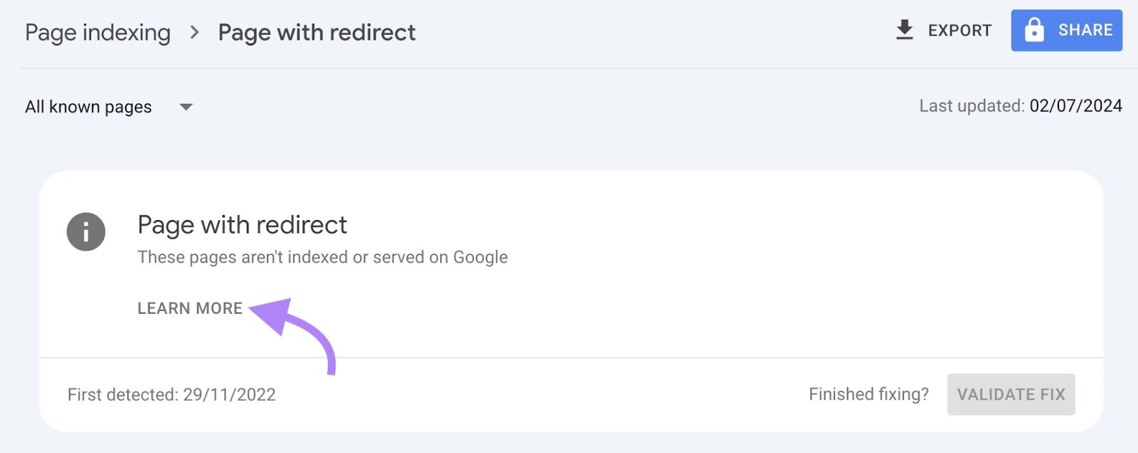Select the Finished fixing? label
The width and height of the screenshot is (1138, 453).
(x=868, y=394)
